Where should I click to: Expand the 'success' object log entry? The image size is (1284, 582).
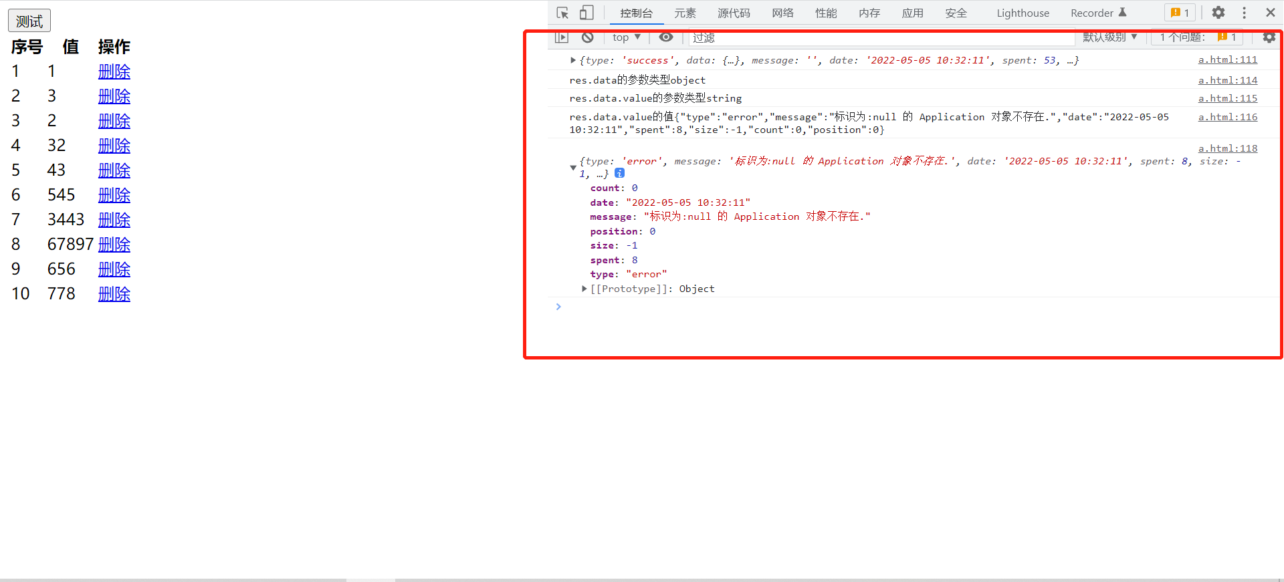click(x=573, y=60)
